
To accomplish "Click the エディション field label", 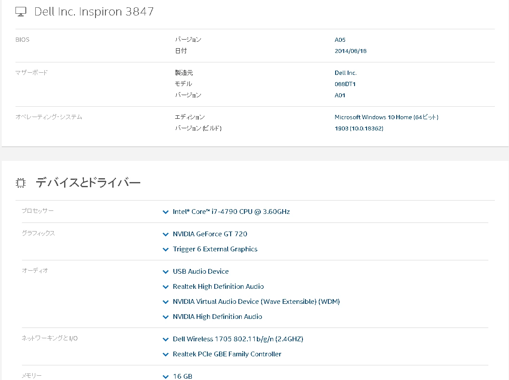I will [190, 117].
